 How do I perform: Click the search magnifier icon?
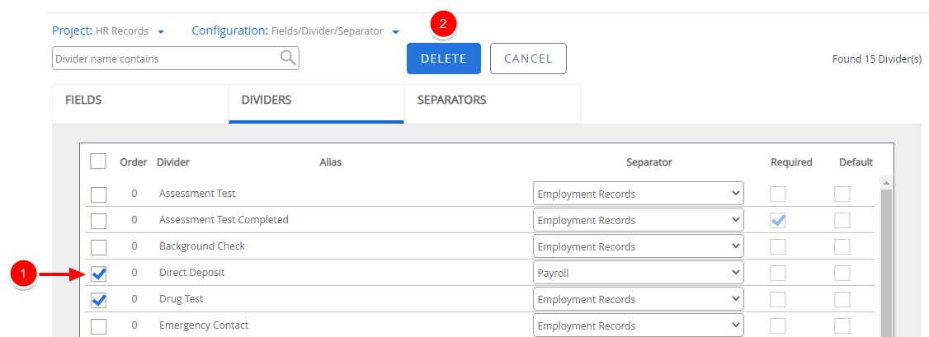[x=287, y=58]
